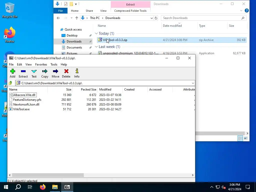Open the Favorites menu in 7-Zip
This screenshot has width=256, height=192.
[x=41, y=64]
